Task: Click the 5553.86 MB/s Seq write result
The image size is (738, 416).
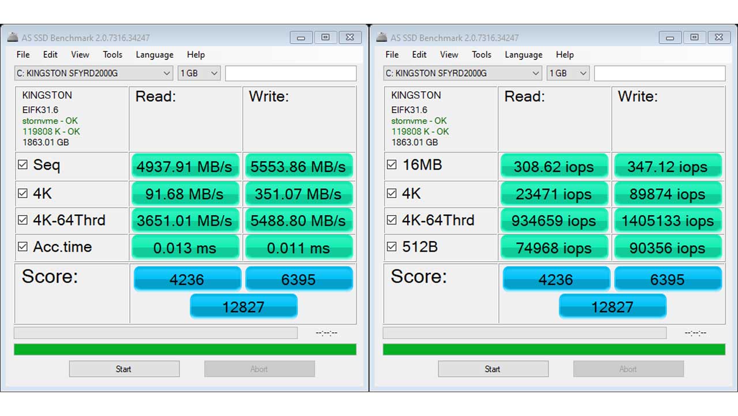Action: click(299, 166)
